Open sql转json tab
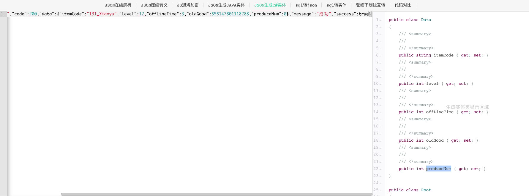Image resolution: width=529 pixels, height=196 pixels. 306,5
